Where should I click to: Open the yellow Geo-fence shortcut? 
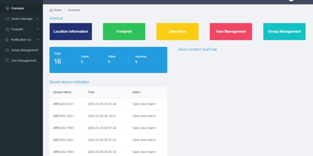coord(177,31)
